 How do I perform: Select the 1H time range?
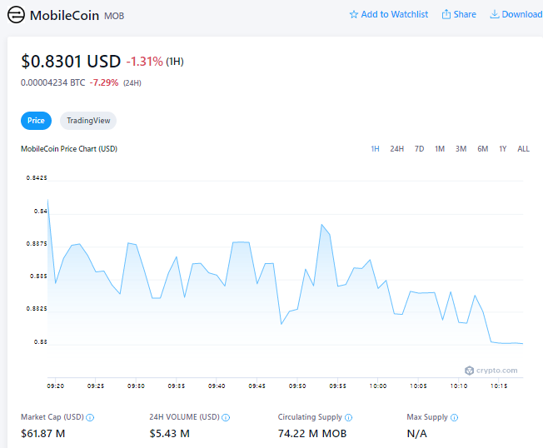[375, 149]
